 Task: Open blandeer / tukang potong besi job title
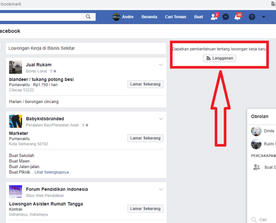[x=41, y=80]
